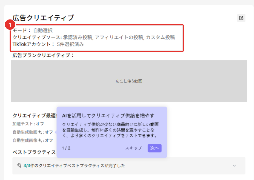Click the edit pencil icon for 広告クリエイティブ
Image resolution: width=254 pixels, height=180 pixels.
pyautogui.click(x=241, y=18)
